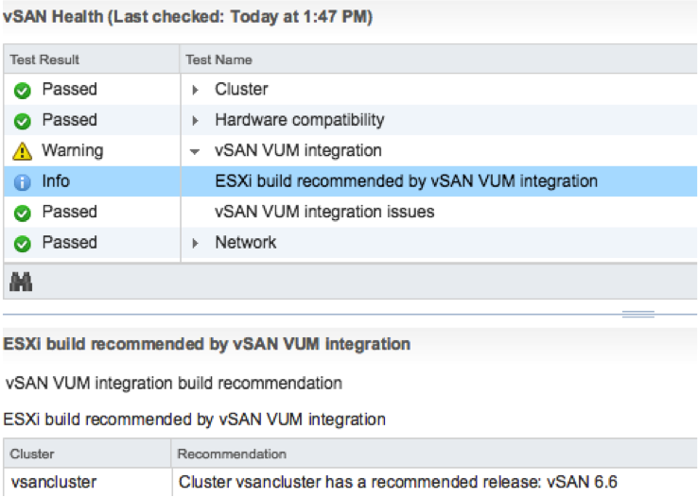The image size is (698, 497).
Task: Click green checkmark icon beside Hardware compatibility
Action: 23,121
